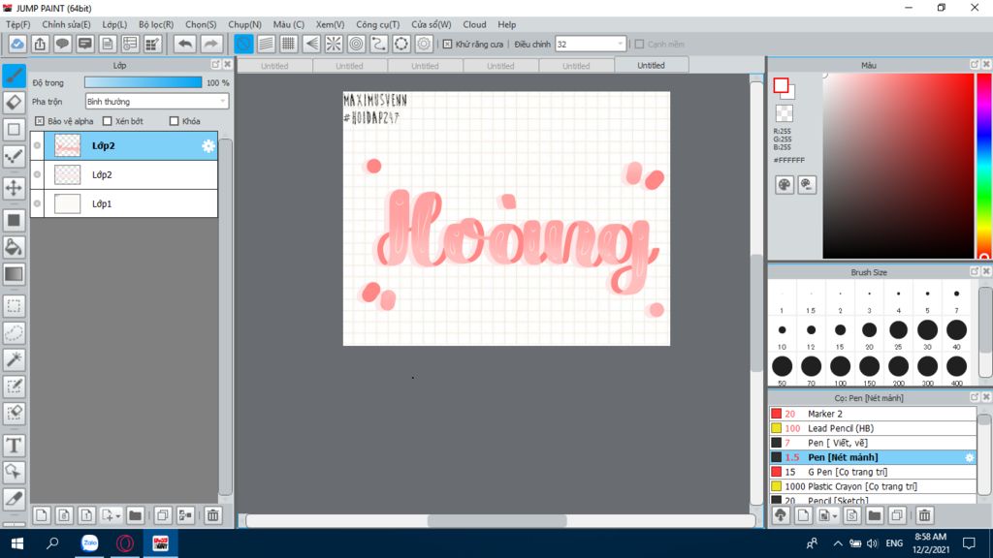Select Pen [ Viết, vẽ] brush
993x558 pixels.
coord(873,443)
